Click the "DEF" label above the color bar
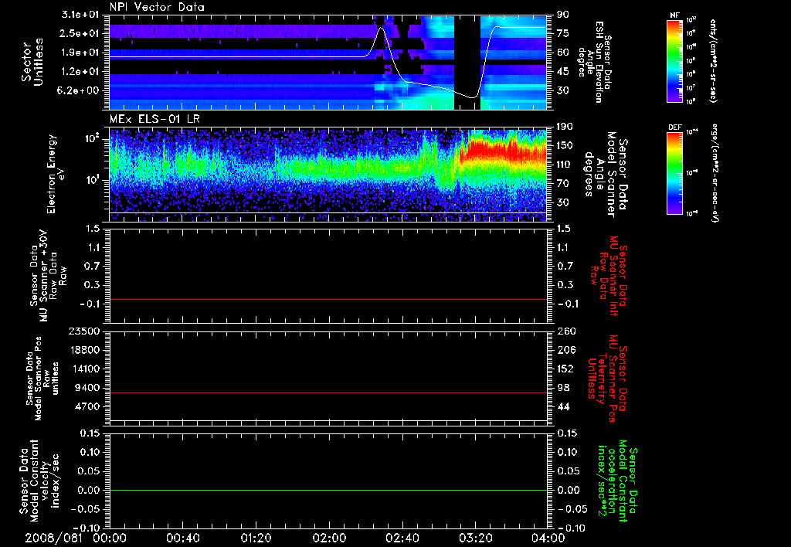Viewport: 791px width, 547px height. pyautogui.click(x=674, y=127)
